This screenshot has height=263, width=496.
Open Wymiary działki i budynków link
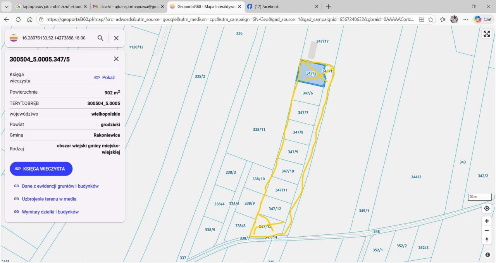[50, 212]
